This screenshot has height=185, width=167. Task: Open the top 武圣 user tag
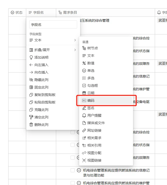[x=162, y=20]
